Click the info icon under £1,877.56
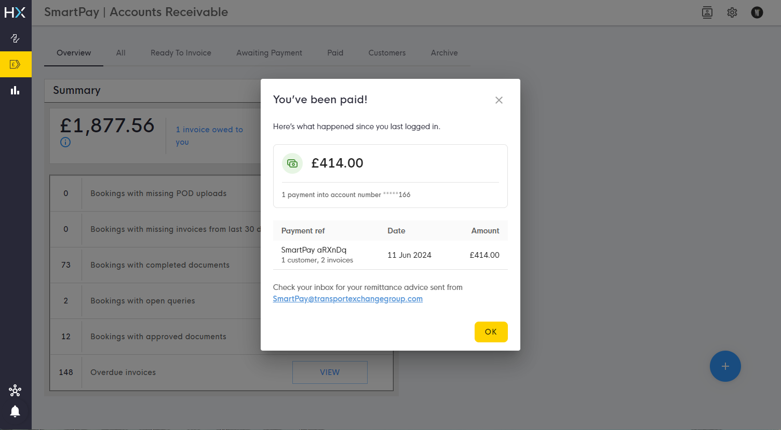Viewport: 781px width, 430px height. [65, 142]
